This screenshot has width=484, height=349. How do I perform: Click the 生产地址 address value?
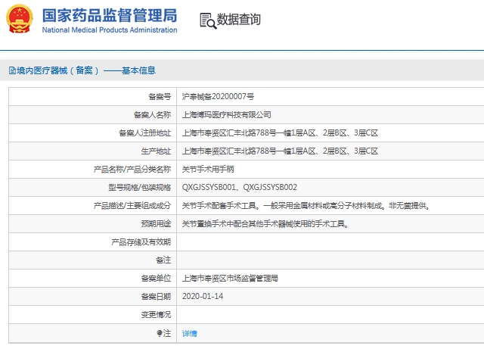point(280,151)
